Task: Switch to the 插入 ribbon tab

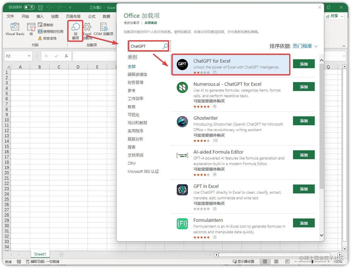Action: [x=40, y=16]
